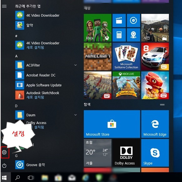Screen dimensions: 182x182
Task: Open Internet Explorer on the taskbar
Action: (86, 178)
